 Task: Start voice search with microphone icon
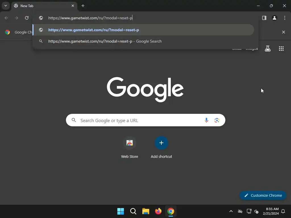206,120
